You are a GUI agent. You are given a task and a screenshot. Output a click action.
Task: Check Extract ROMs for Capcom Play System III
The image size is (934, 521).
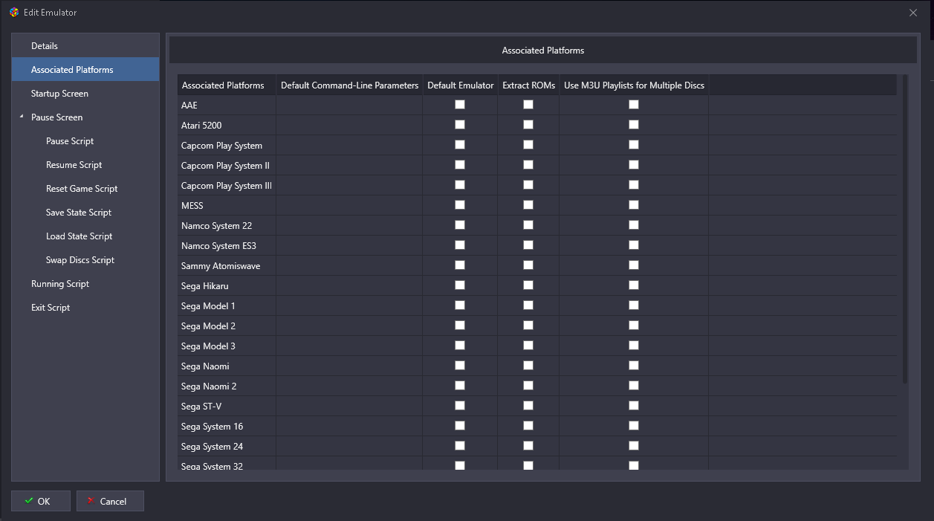(528, 185)
